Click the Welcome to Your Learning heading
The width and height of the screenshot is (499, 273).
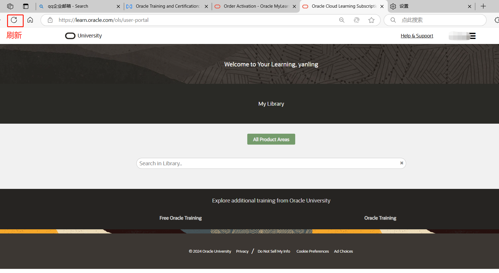point(271,64)
